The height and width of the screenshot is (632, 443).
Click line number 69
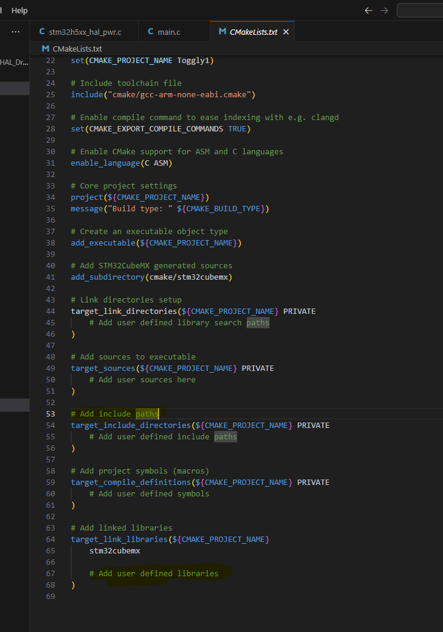(x=51, y=596)
